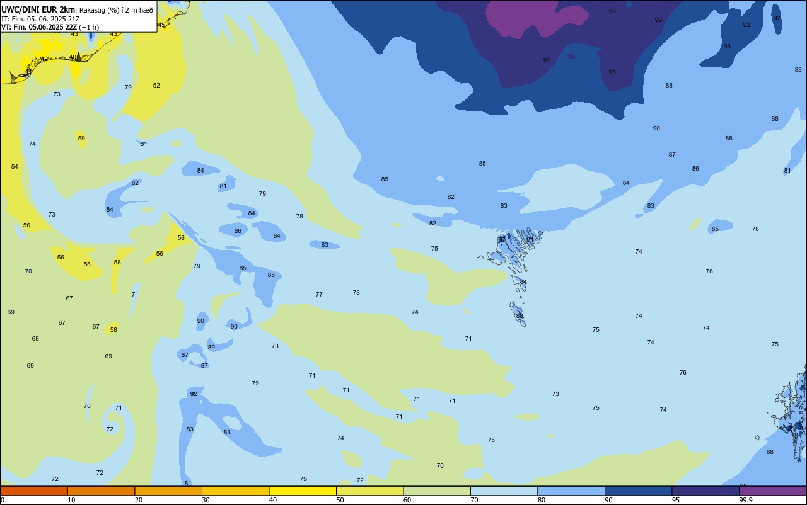This screenshot has width=807, height=505.
Task: Click the medium blue 80–90 legend swatch
Action: pyautogui.click(x=571, y=491)
